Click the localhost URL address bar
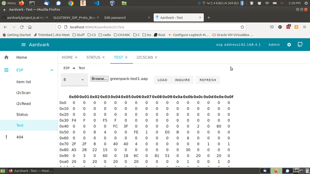310x174 pixels. tap(150, 27)
